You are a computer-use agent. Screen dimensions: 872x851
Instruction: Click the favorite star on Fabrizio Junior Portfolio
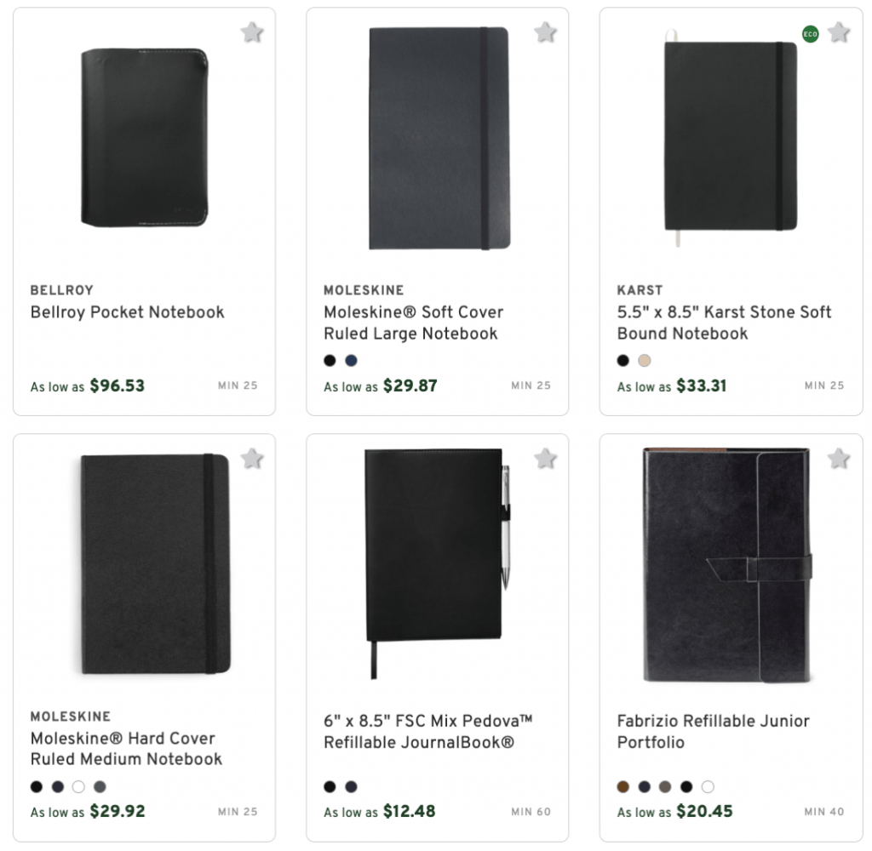point(840,458)
